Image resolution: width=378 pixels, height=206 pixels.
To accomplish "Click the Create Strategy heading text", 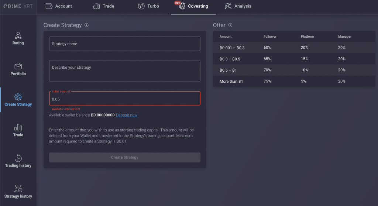I will pos(62,25).
